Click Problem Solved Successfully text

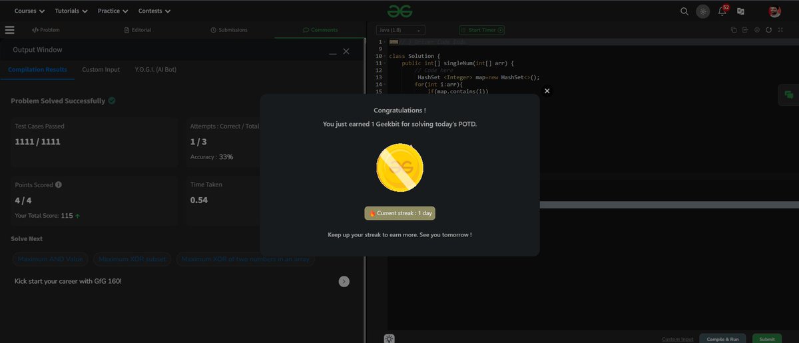pyautogui.click(x=58, y=101)
